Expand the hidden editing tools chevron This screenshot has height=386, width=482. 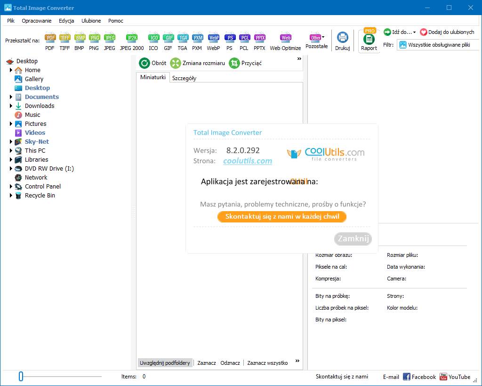coord(299,59)
